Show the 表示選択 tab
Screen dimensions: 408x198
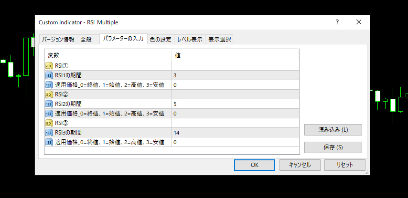point(219,40)
